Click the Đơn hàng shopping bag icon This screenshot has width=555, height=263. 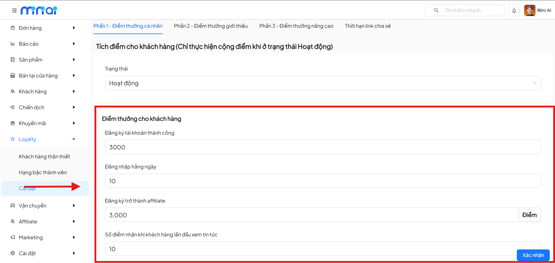click(13, 28)
